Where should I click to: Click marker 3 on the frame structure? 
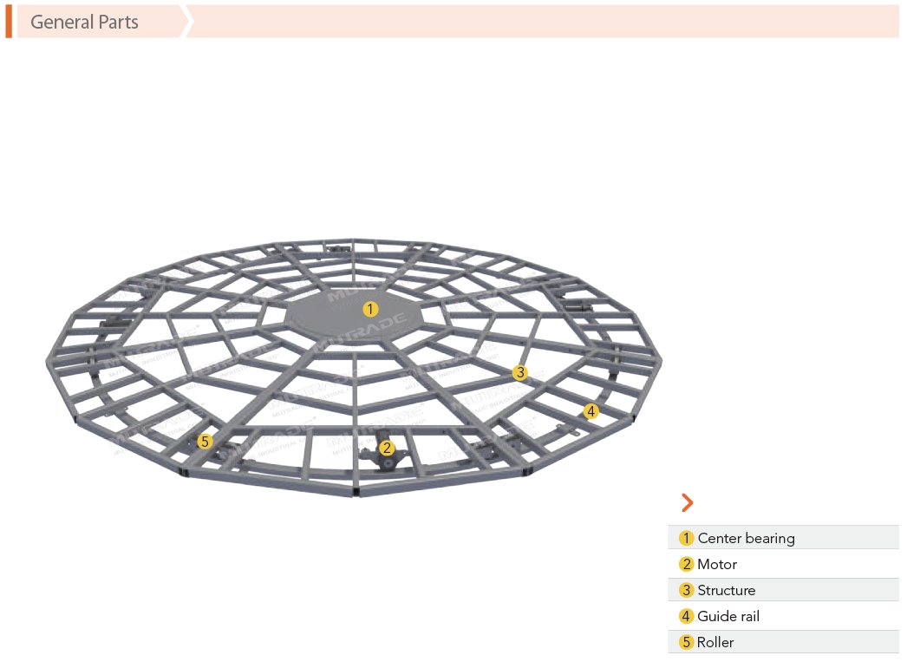pyautogui.click(x=519, y=373)
